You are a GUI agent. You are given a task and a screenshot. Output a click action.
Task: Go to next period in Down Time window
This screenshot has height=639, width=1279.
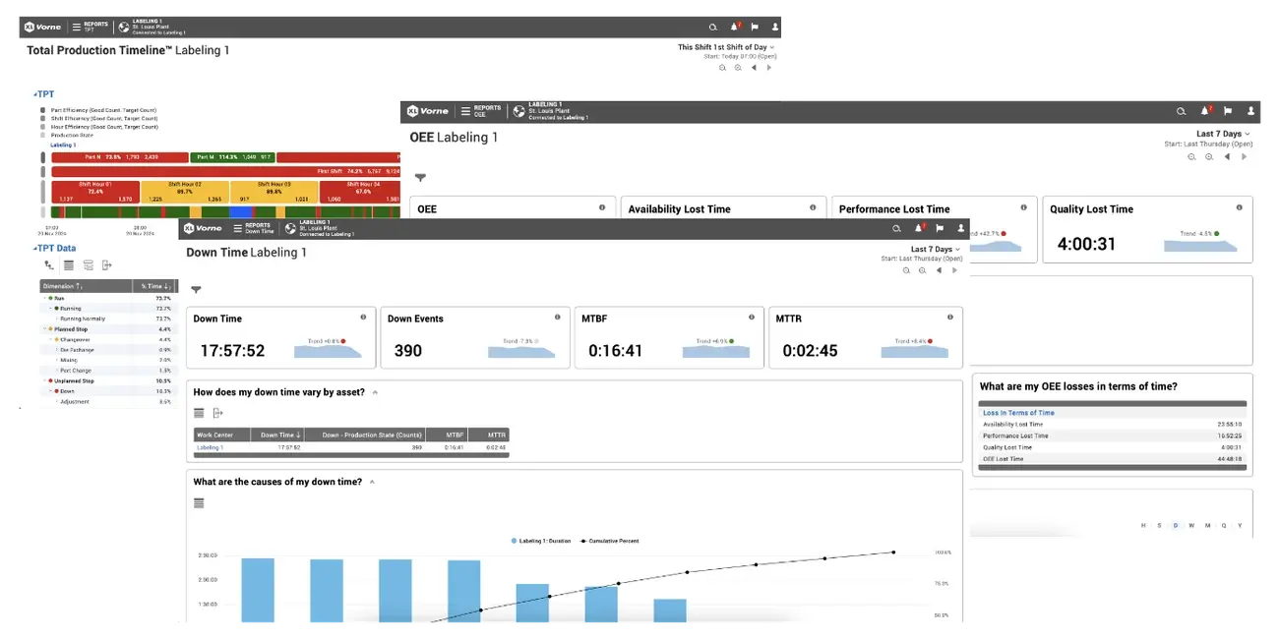pyautogui.click(x=954, y=270)
